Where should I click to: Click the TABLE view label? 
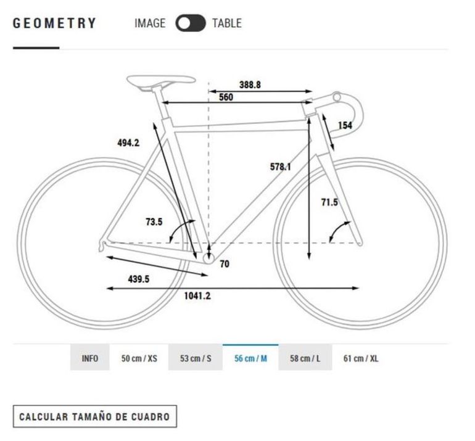227,23
